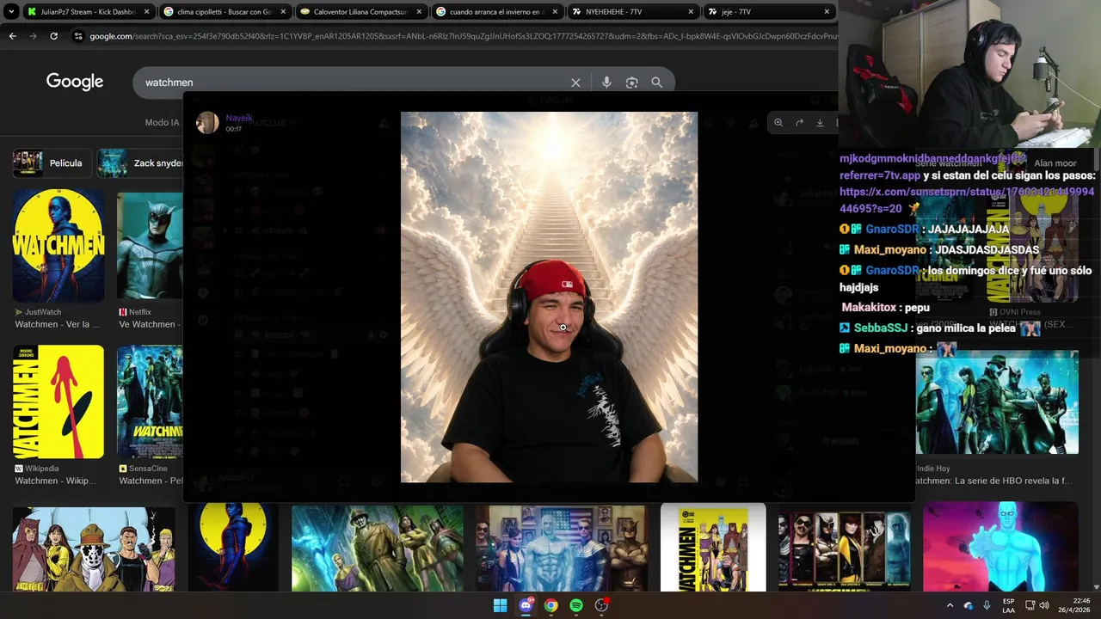Switch to the cuando arranca el invierno tab

497,12
